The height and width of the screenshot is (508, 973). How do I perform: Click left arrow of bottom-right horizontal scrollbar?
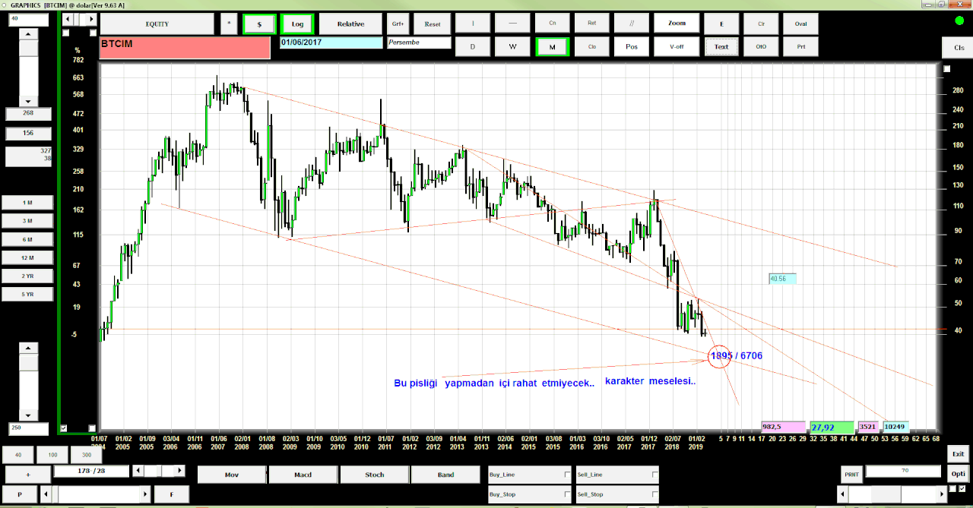click(844, 494)
